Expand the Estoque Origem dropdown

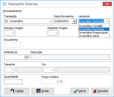point(10,33)
